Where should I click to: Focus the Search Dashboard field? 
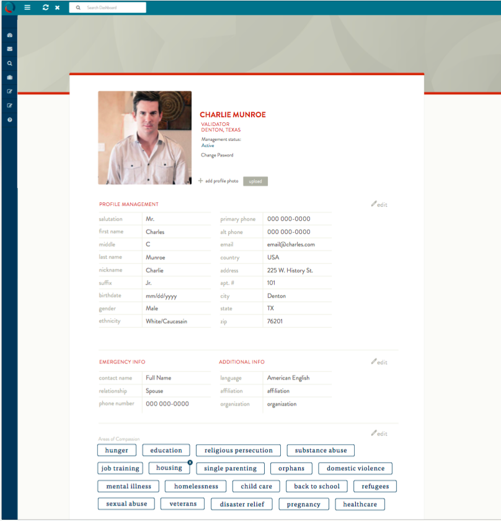(x=108, y=7)
